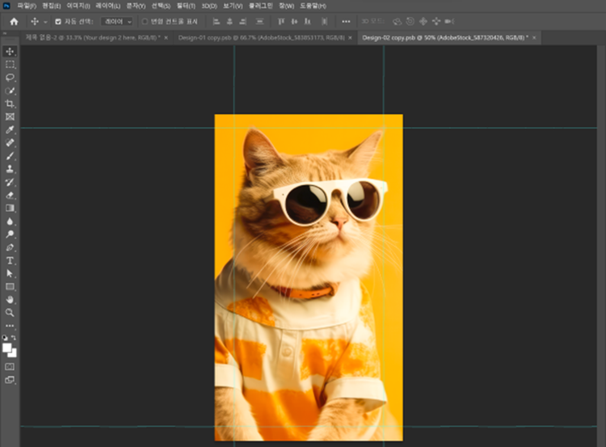This screenshot has width=606, height=447.
Task: Pick the Eyedropper tool
Action: tap(11, 130)
